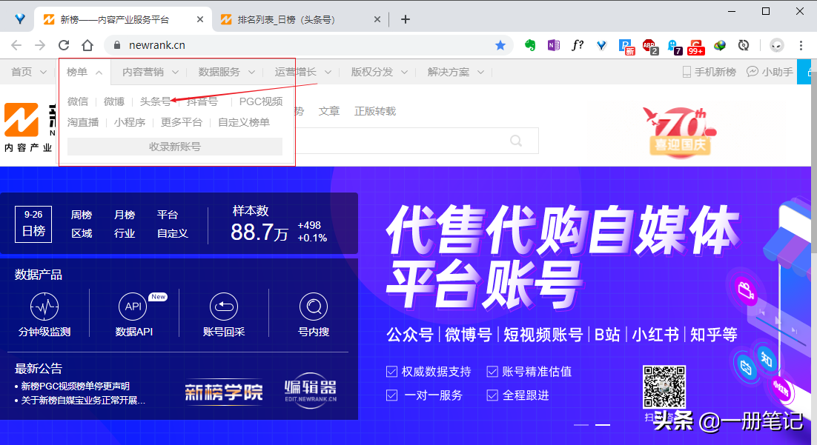The height and width of the screenshot is (445, 817).
Task: Click the browser home icon
Action: [x=87, y=45]
